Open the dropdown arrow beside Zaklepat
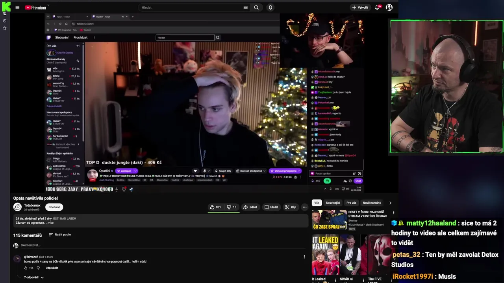504x283 pixels. [x=135, y=171]
